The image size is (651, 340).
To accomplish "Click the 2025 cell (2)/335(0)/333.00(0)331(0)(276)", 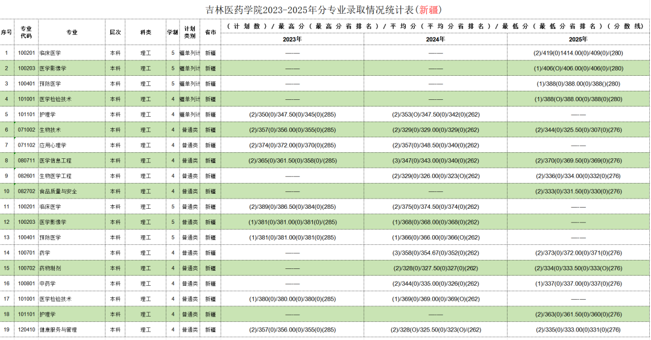I will [x=578, y=330].
